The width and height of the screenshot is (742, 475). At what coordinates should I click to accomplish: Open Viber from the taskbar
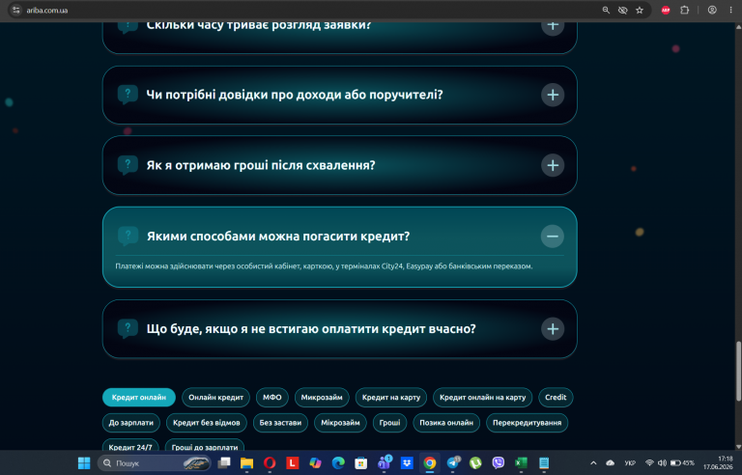499,463
